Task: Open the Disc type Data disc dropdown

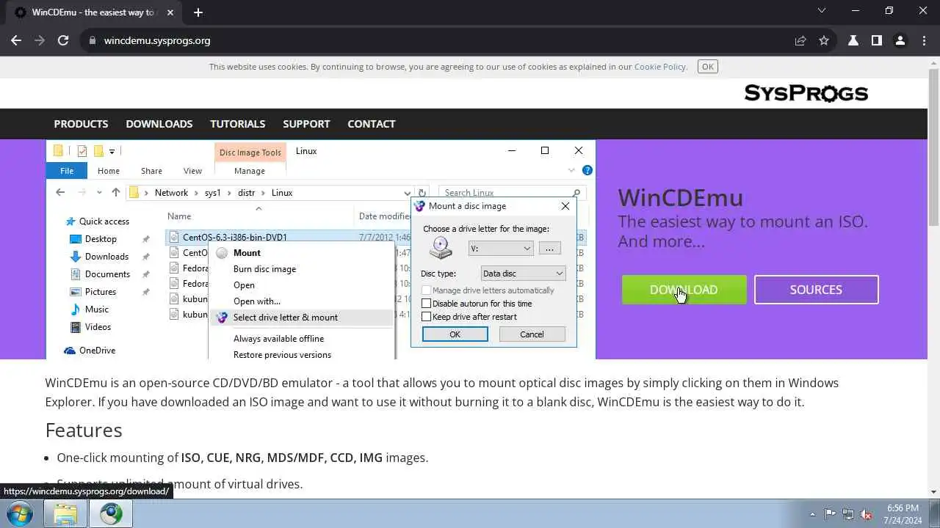Action: click(x=523, y=274)
